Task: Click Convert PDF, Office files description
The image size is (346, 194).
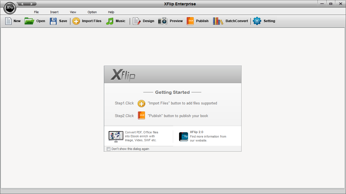Action: pyautogui.click(x=142, y=136)
